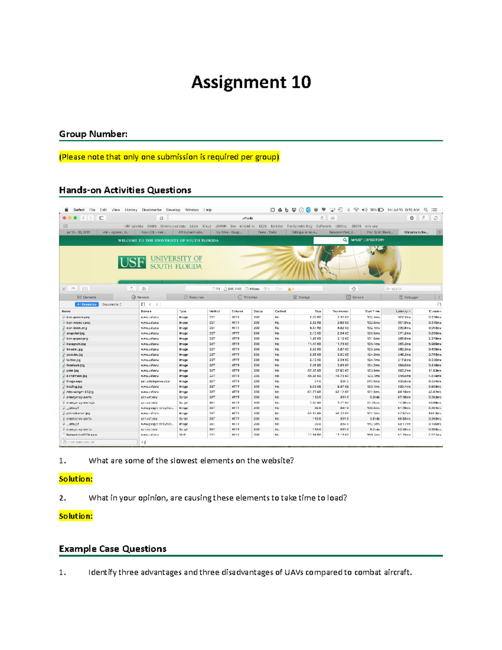Click the Share icon in Safari's toolbar
Screen dimensions: 502x650
[x=424, y=218]
